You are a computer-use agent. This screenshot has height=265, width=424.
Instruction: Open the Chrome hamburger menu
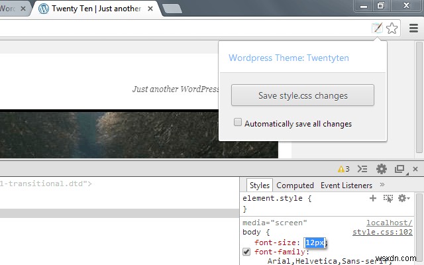(x=413, y=28)
